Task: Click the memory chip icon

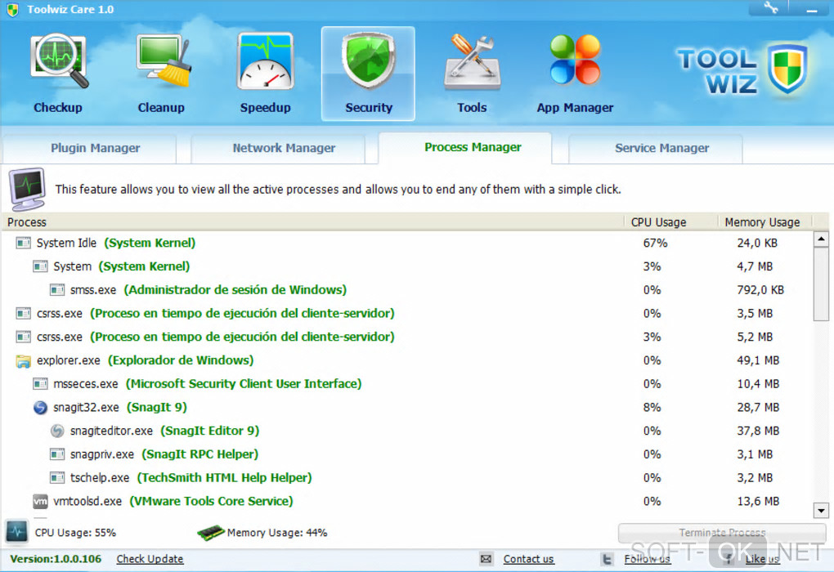Action: coord(211,532)
